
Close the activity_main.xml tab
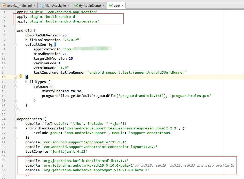pos(34,6)
